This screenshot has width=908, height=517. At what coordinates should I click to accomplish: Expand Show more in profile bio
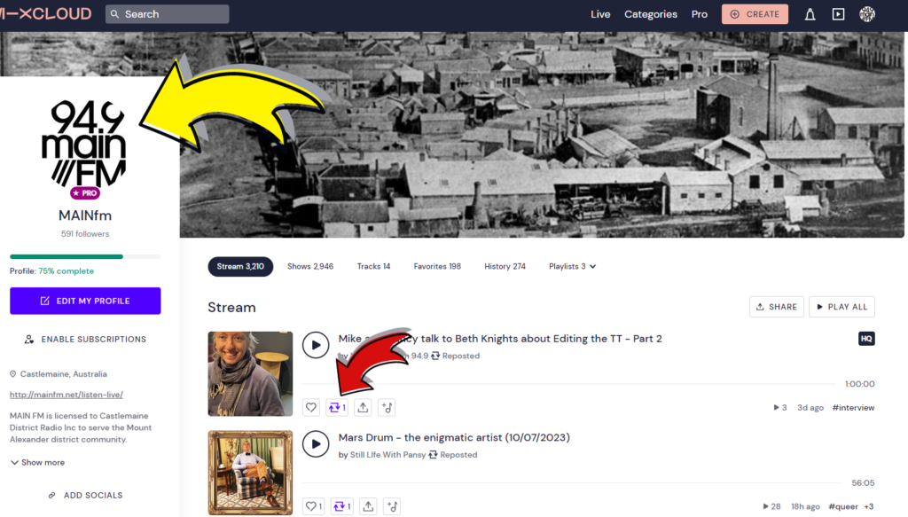(x=37, y=462)
